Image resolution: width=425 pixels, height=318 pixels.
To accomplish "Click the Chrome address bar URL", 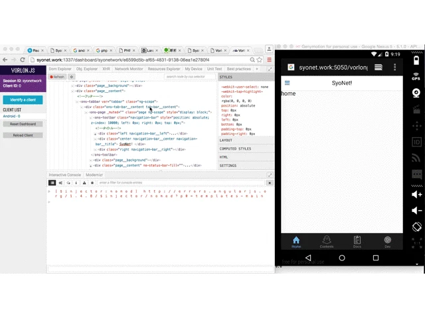I will point(123,60).
